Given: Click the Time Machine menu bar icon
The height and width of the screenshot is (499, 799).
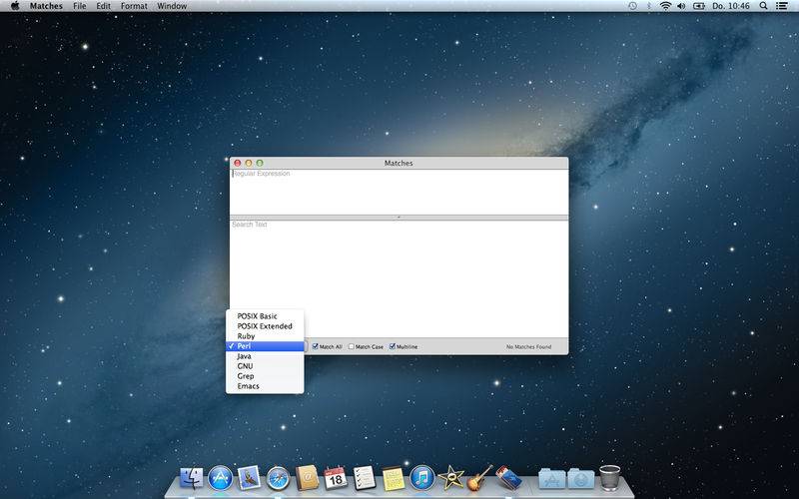Looking at the screenshot, I should [632, 6].
